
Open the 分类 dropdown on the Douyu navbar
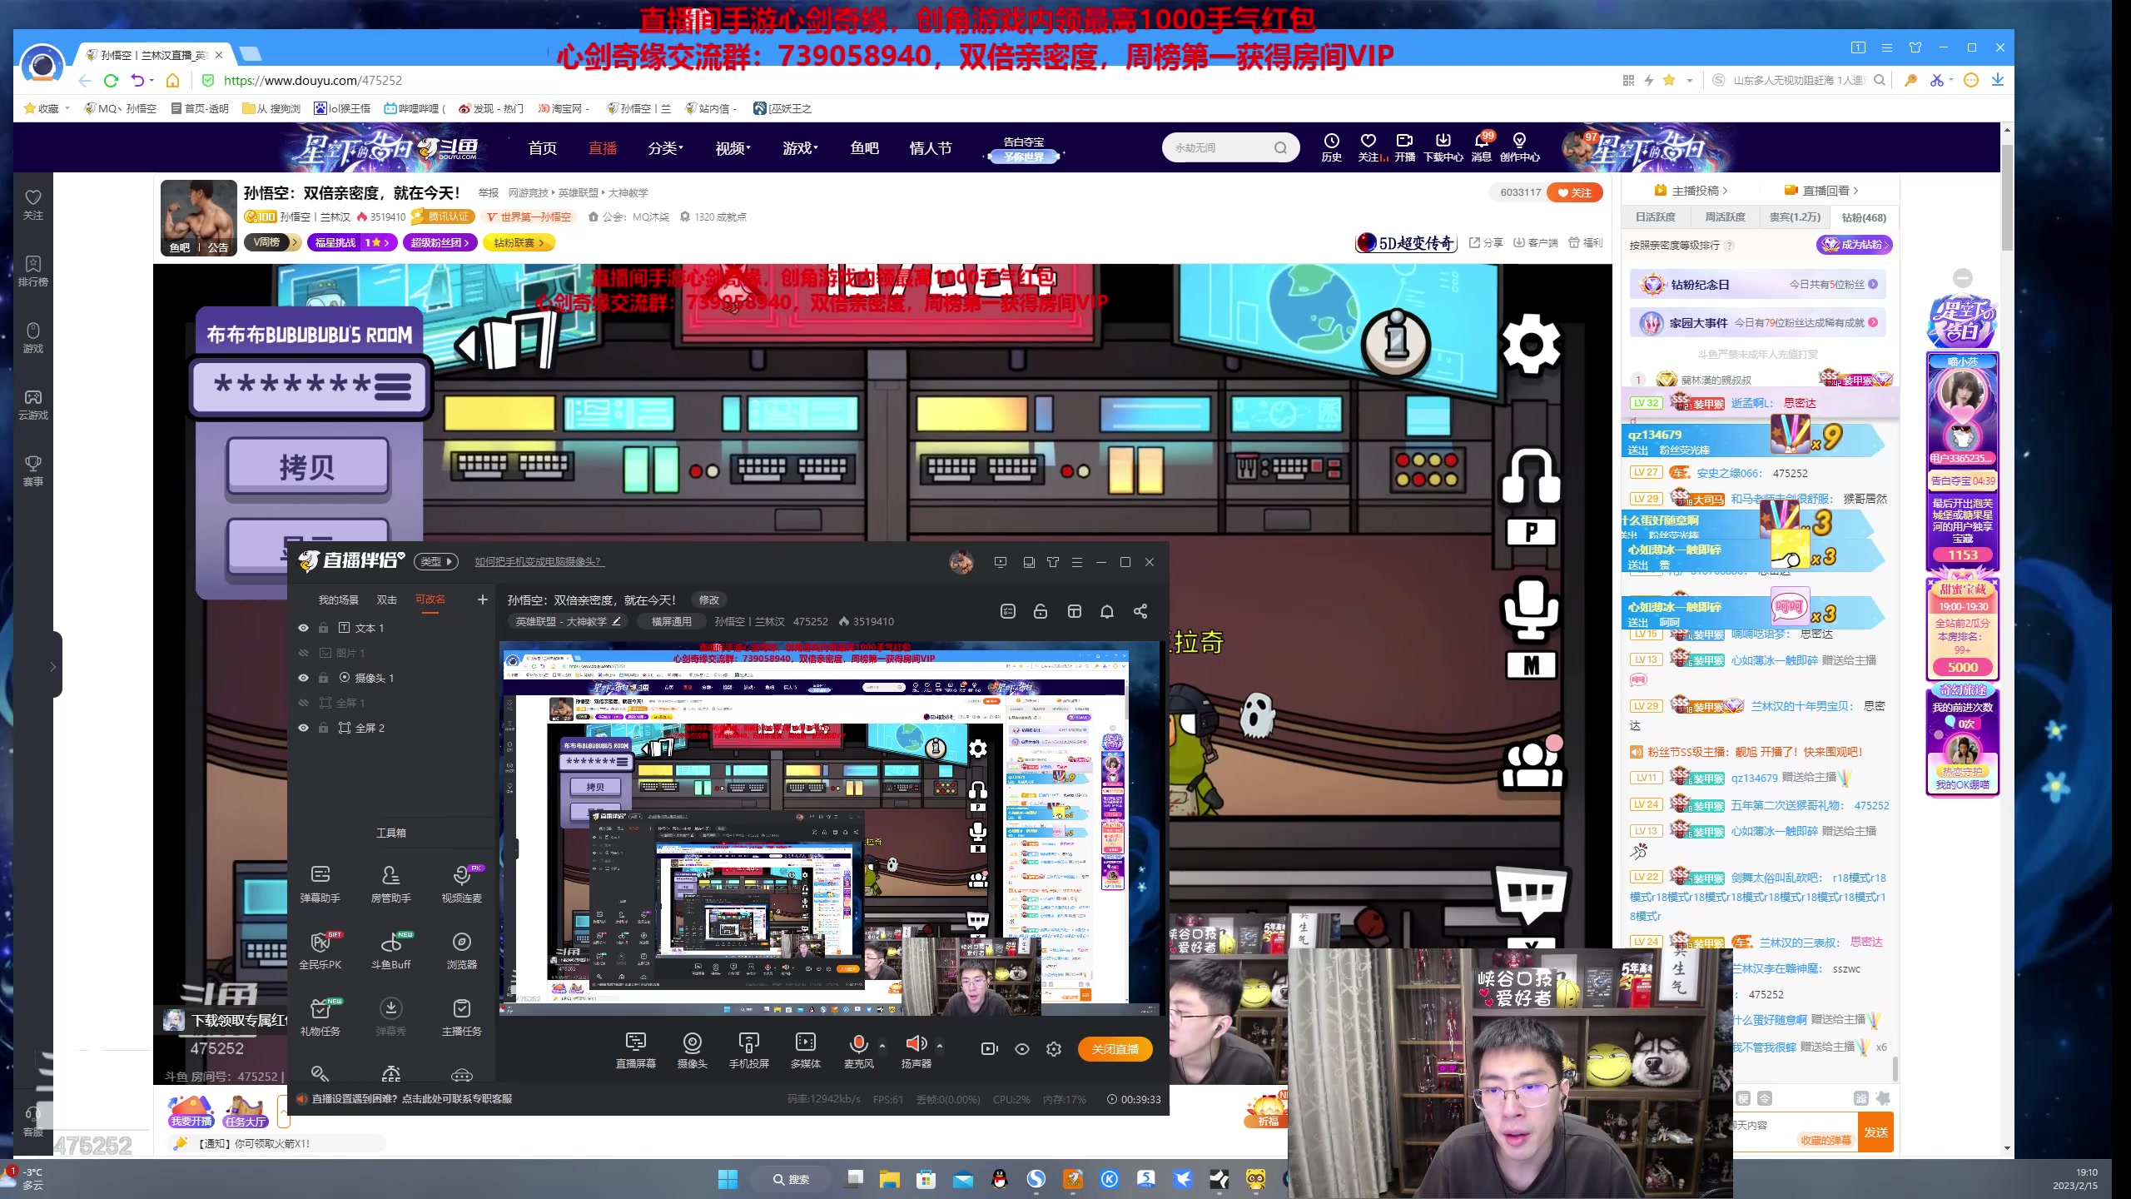click(x=665, y=148)
